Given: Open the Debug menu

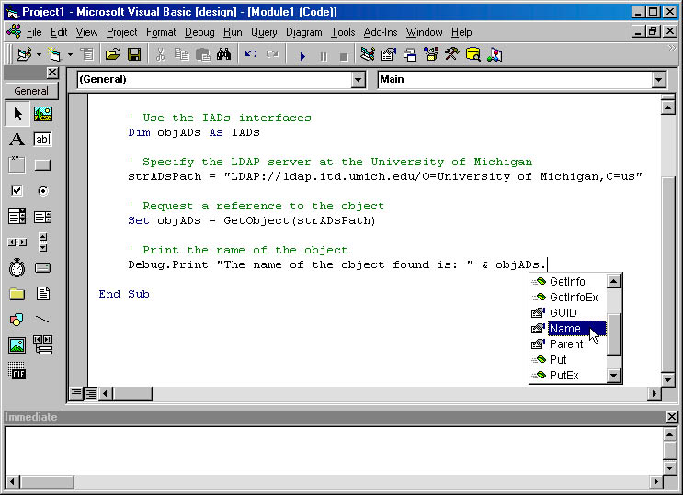Looking at the screenshot, I should pyautogui.click(x=199, y=32).
